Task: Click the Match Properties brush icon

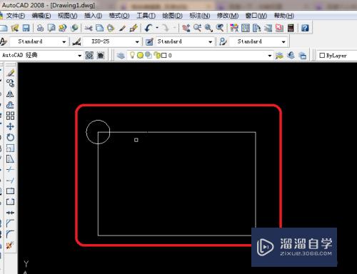Action: tap(122, 28)
